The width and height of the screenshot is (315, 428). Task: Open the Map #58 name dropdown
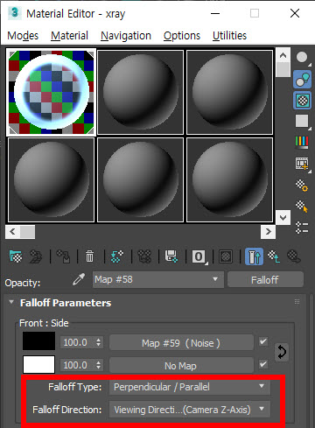[x=158, y=279]
